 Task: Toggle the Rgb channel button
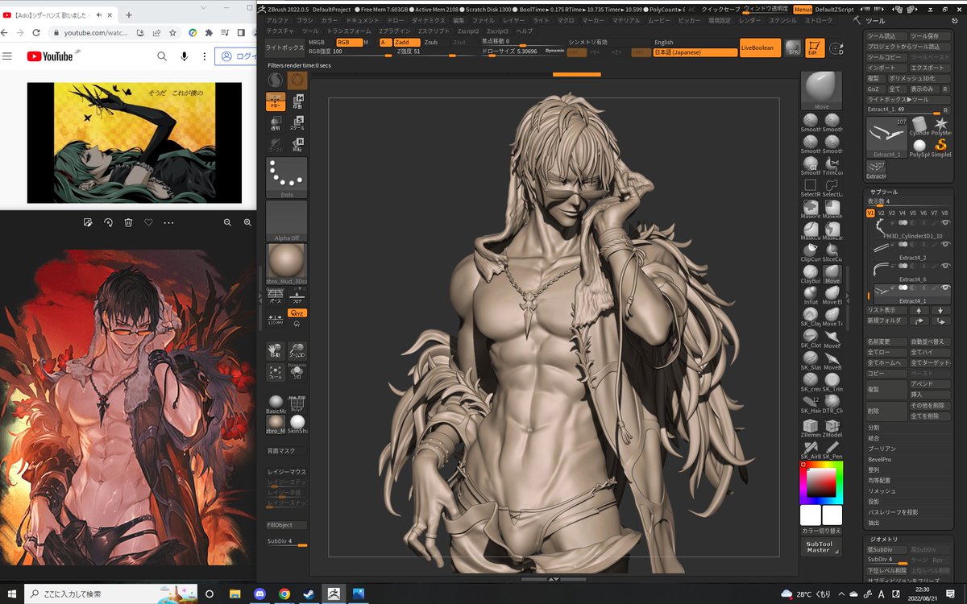pos(349,42)
